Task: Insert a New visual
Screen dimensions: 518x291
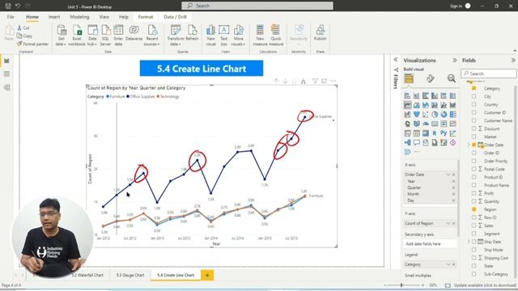Action: pyautogui.click(x=210, y=36)
